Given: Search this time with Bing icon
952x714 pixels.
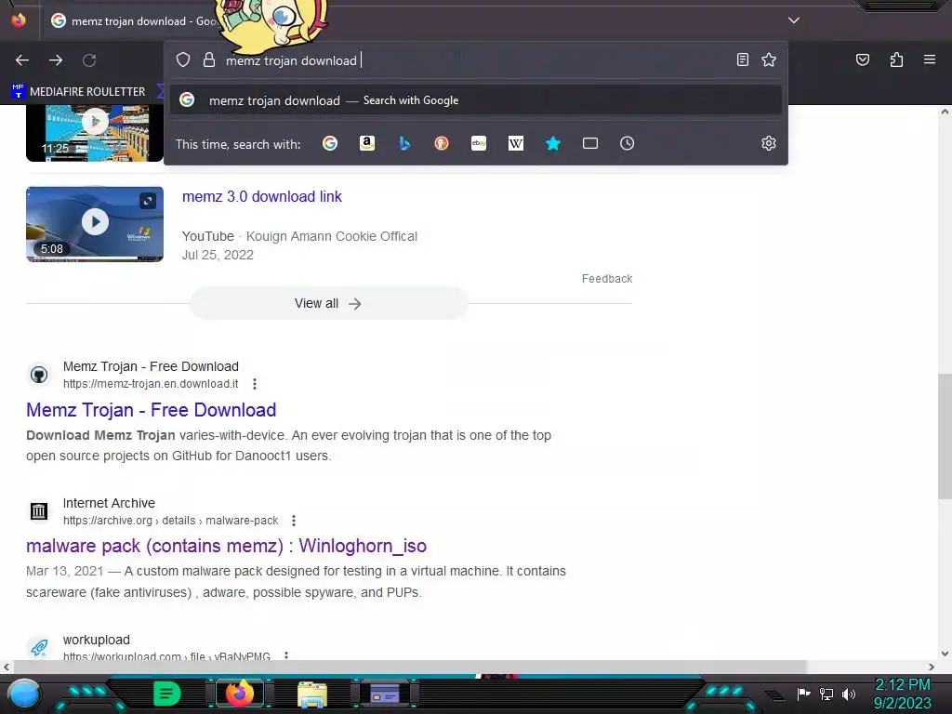Looking at the screenshot, I should point(404,143).
